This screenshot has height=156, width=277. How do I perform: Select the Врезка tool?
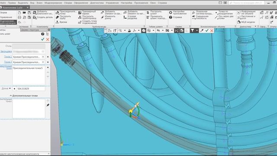[61, 22]
